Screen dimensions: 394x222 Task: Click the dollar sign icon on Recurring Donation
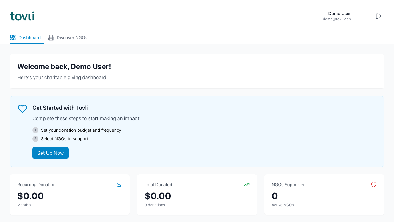(x=119, y=185)
